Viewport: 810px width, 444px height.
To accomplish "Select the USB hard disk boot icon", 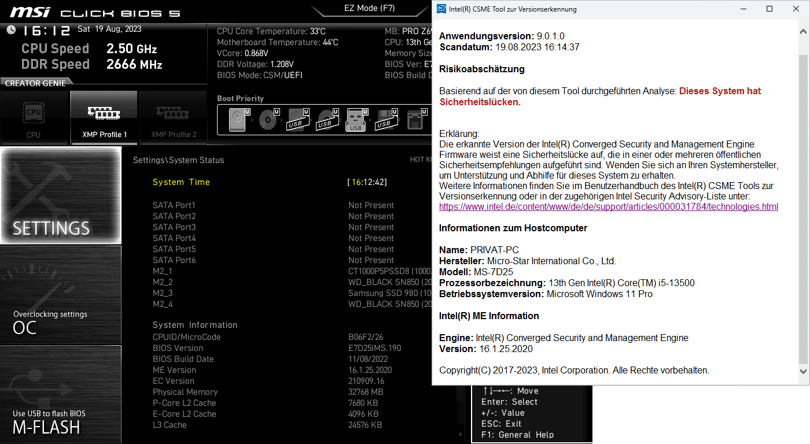I will [297, 120].
